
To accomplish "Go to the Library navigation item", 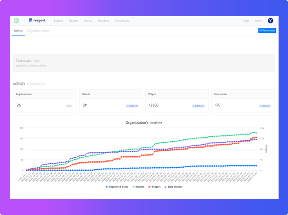I will 88,21.
